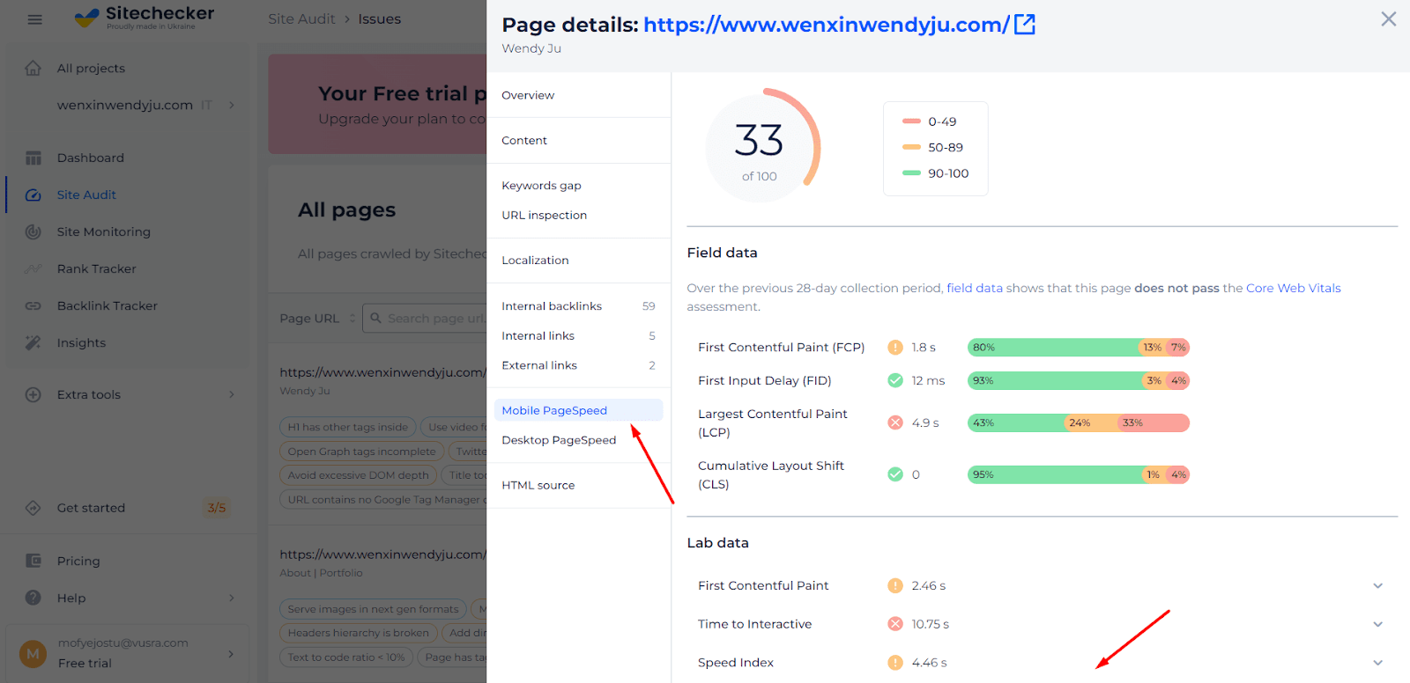Screen dimensions: 1410x683
Task: Click the 90-100 green legend swatch
Action: tap(911, 173)
